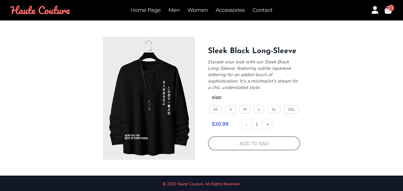This screenshot has height=191, width=403.
Task: Navigate to Accessories
Action: 230,10
